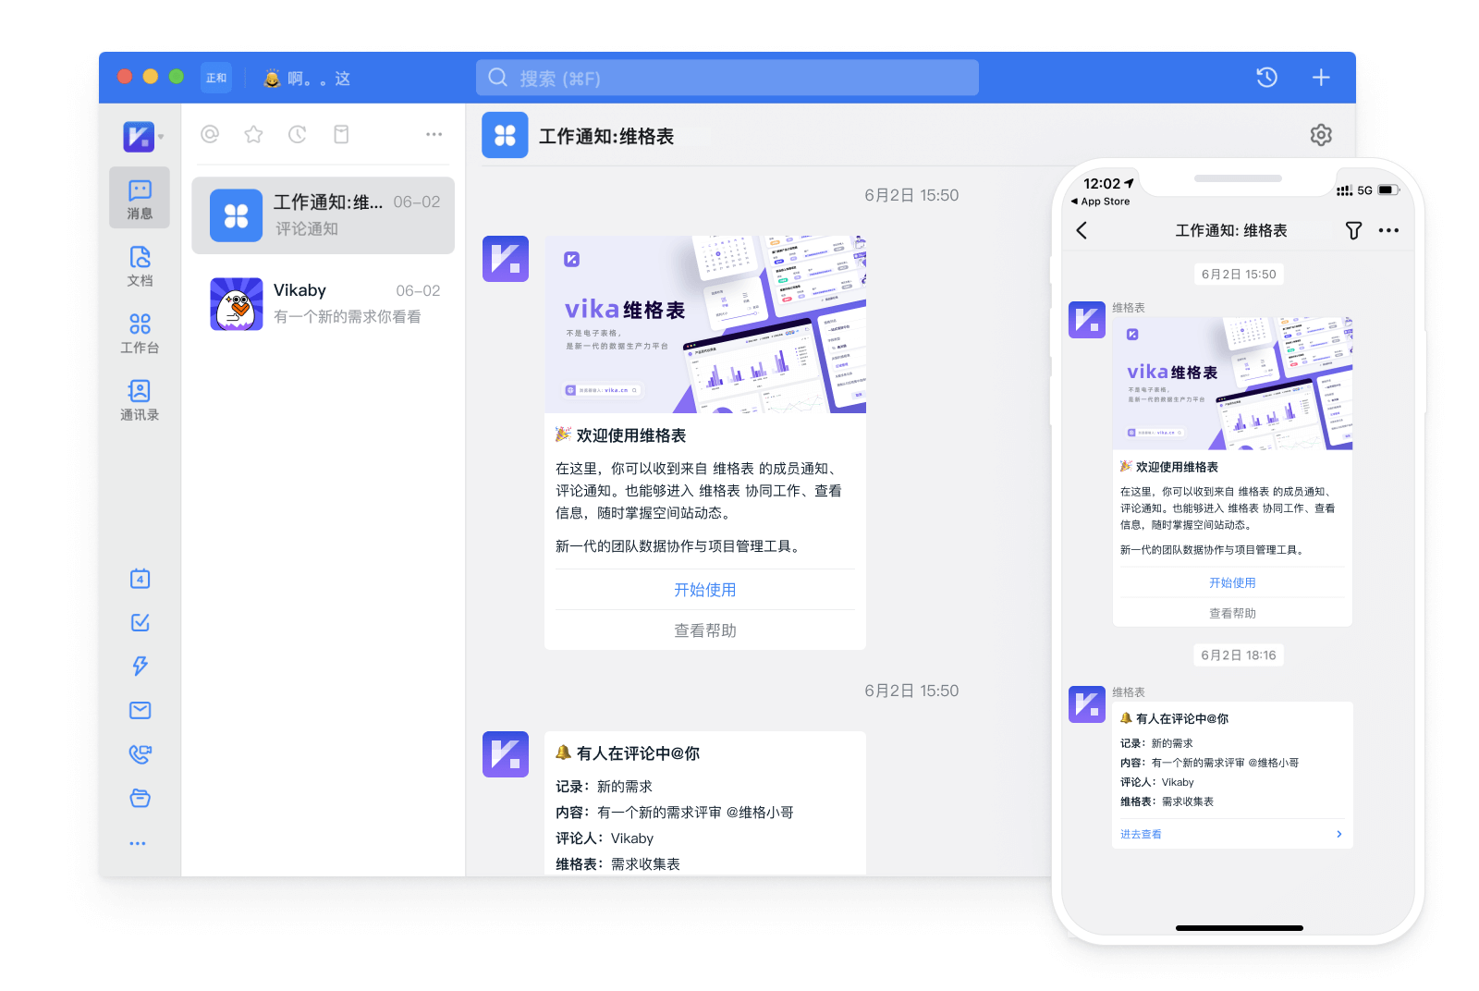Open conversation list more options
The width and height of the screenshot is (1479, 991).
point(434,134)
